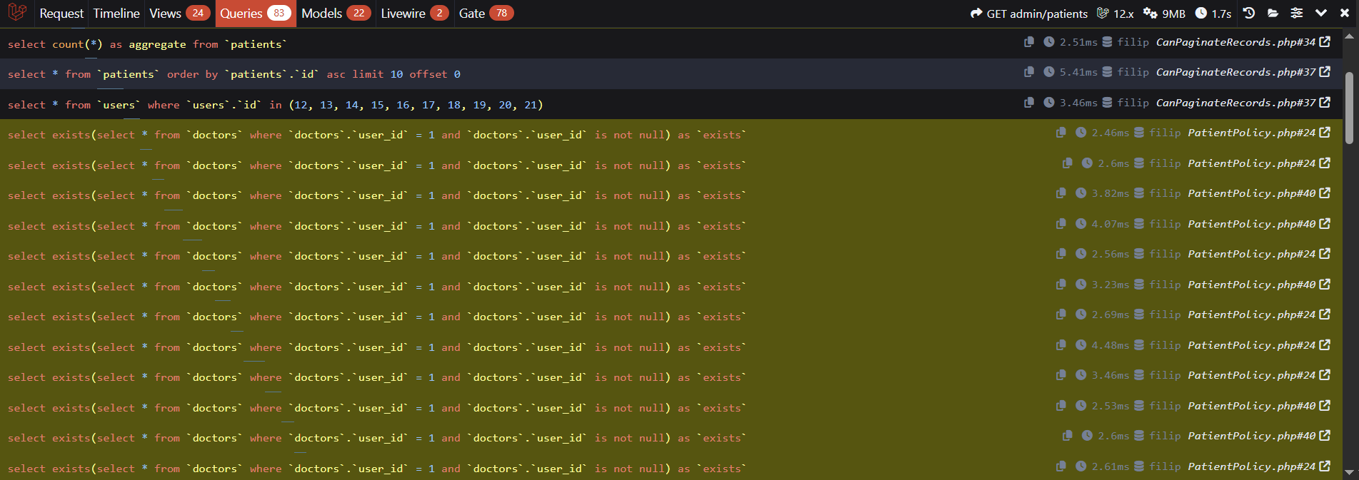Open editor icon on the 2.46ms row
Image resolution: width=1359 pixels, height=480 pixels.
[1325, 133]
